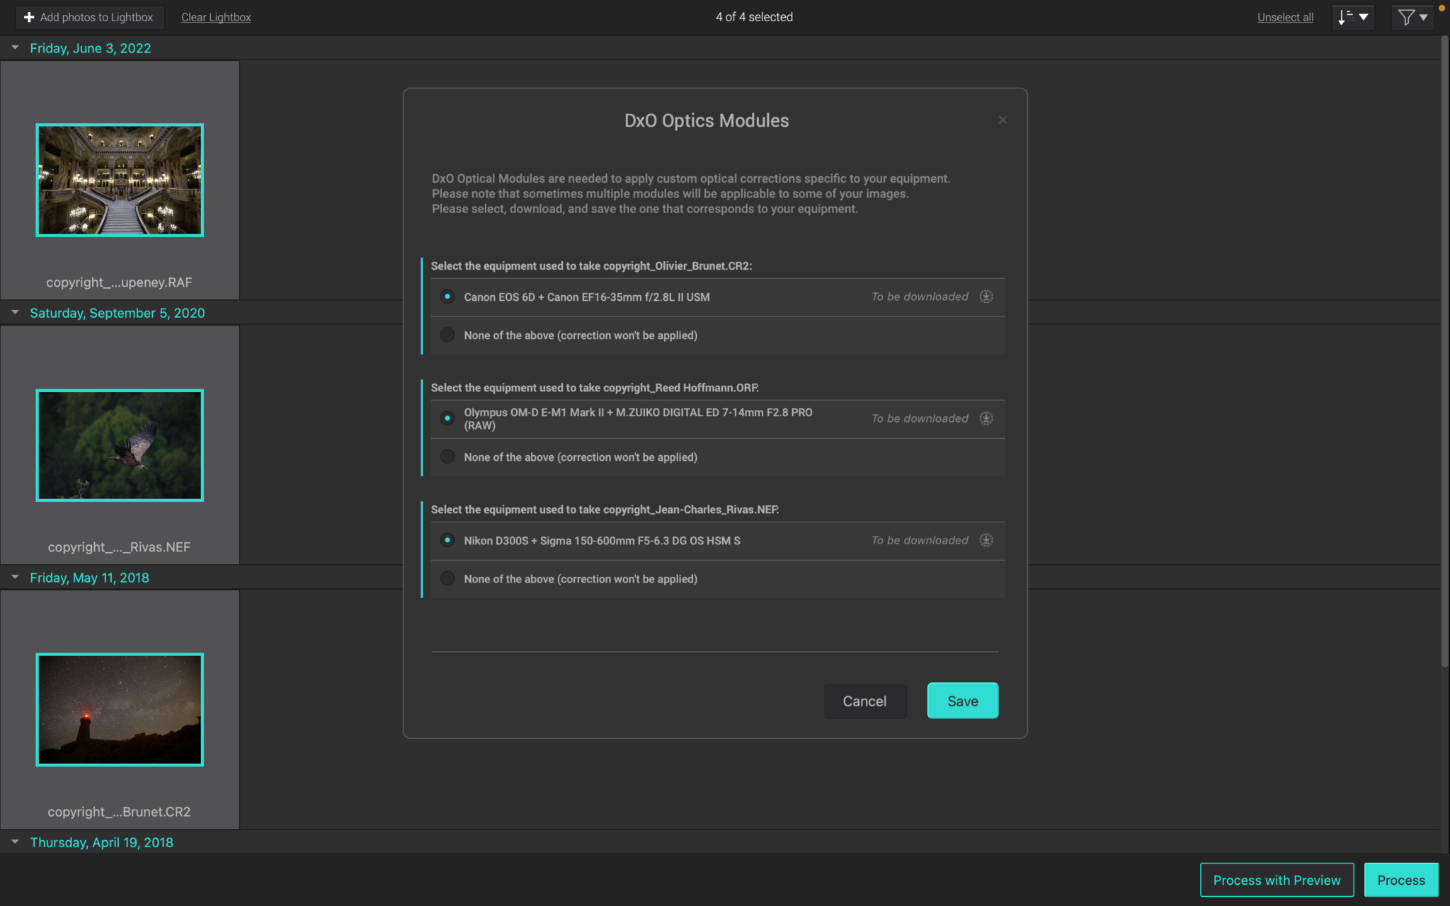Select Canon EOS 6D equipment radio button
The width and height of the screenshot is (1450, 906).
(447, 297)
